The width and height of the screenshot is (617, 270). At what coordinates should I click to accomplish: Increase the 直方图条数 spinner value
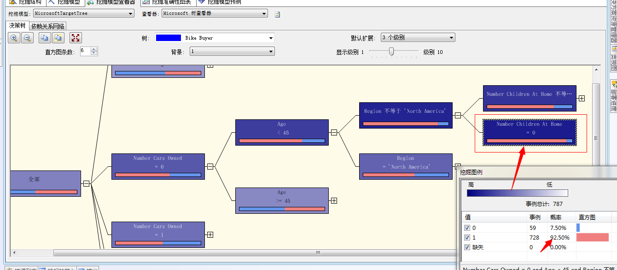point(94,49)
